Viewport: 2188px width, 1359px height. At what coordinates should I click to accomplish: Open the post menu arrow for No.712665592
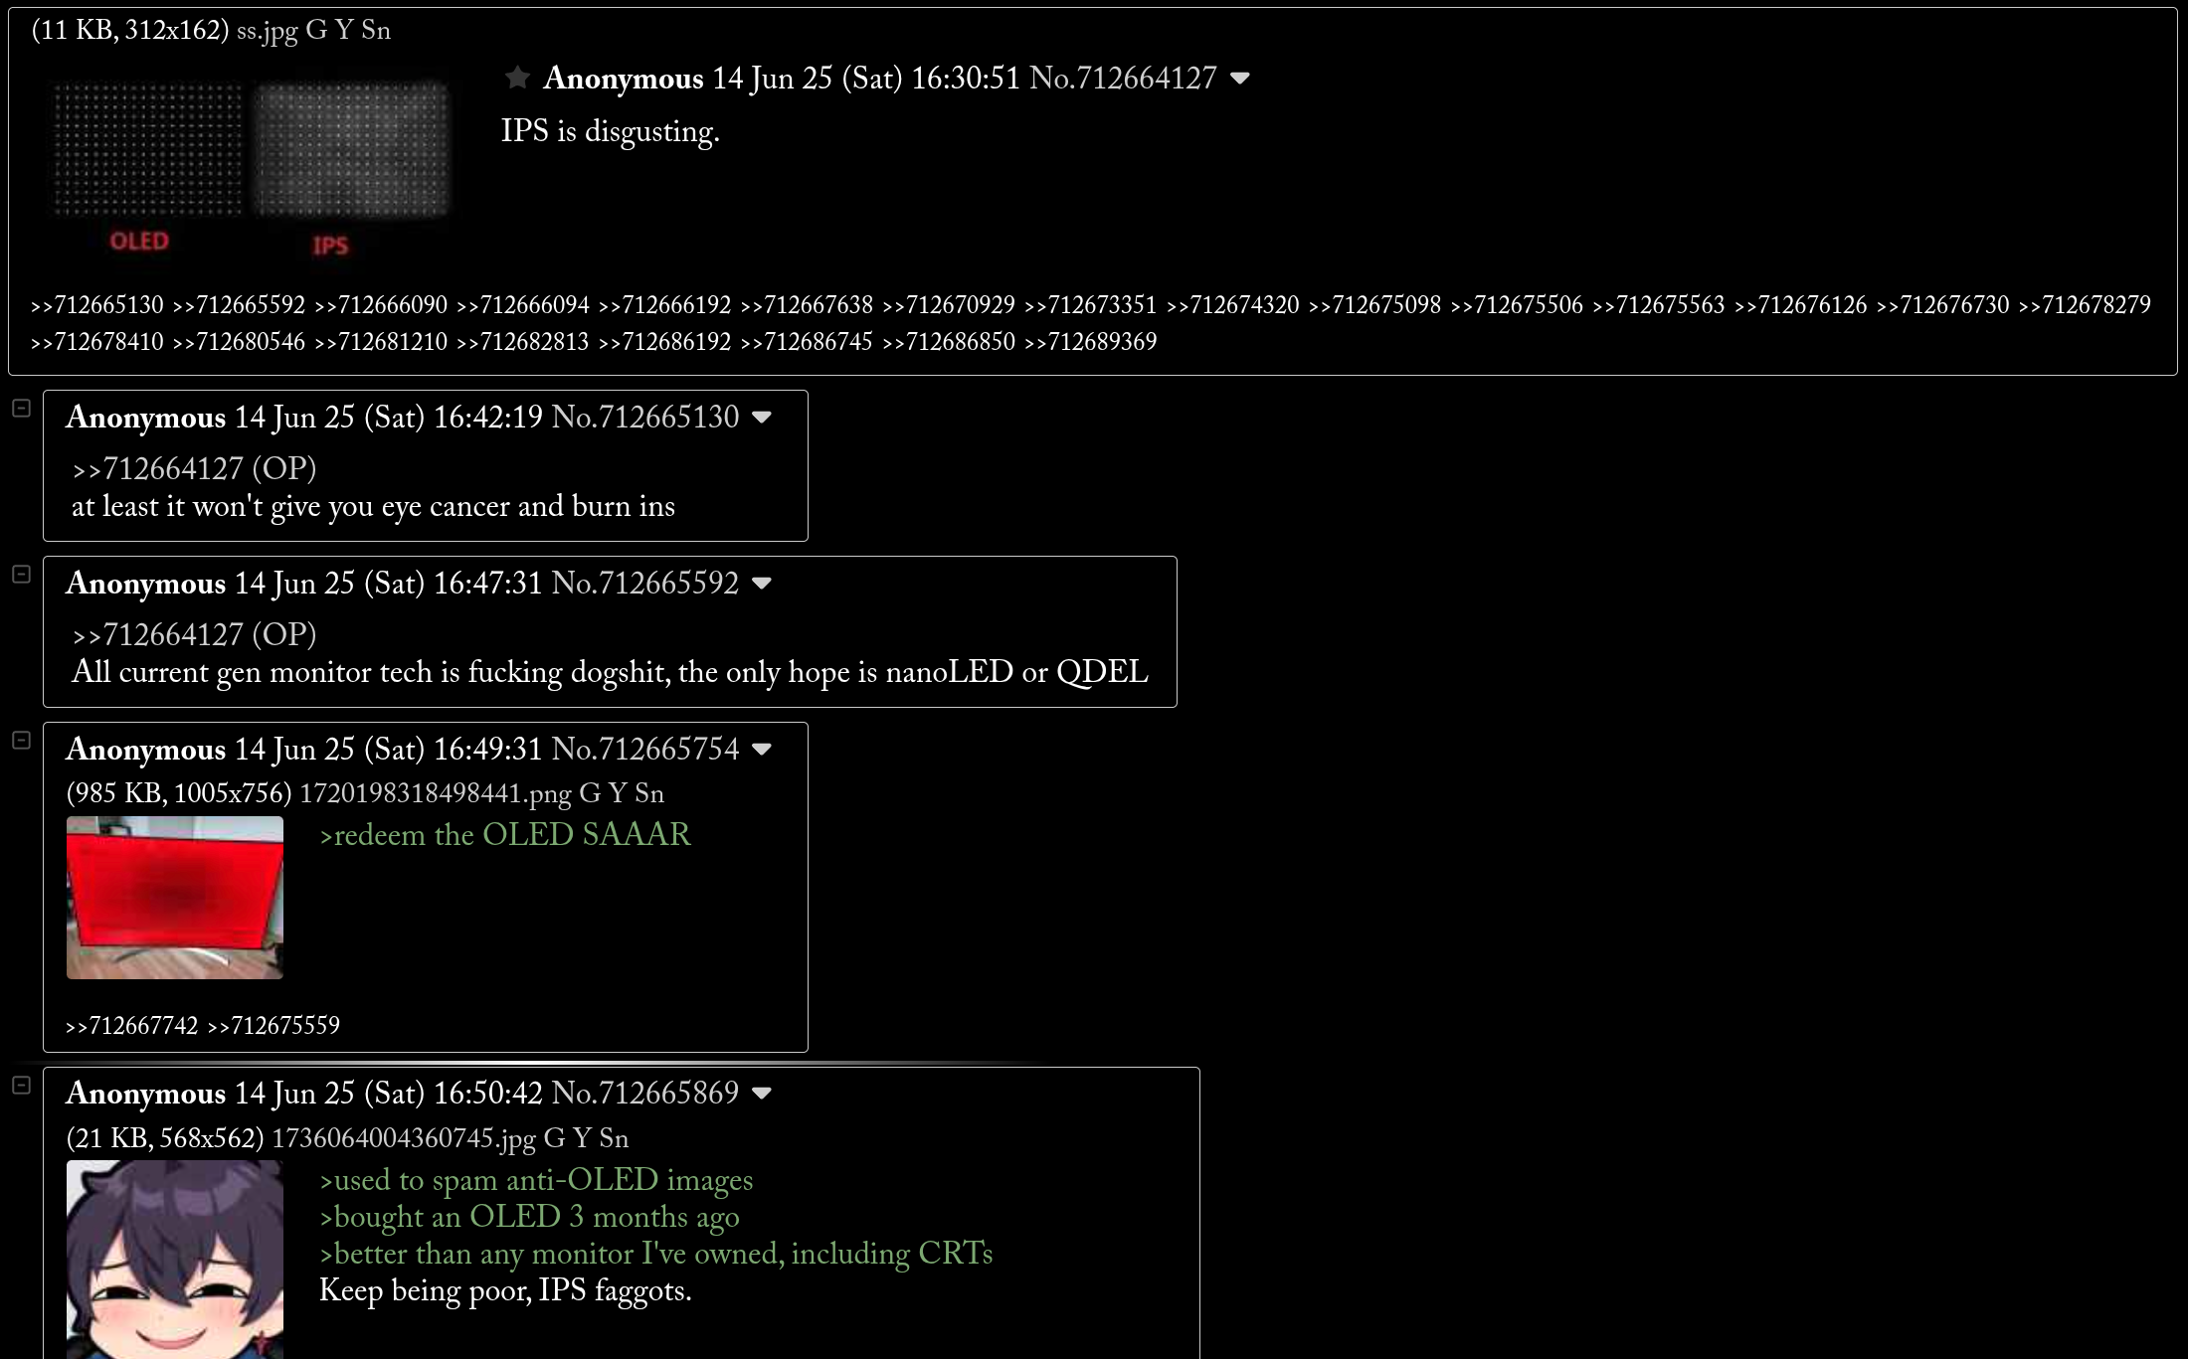click(762, 584)
